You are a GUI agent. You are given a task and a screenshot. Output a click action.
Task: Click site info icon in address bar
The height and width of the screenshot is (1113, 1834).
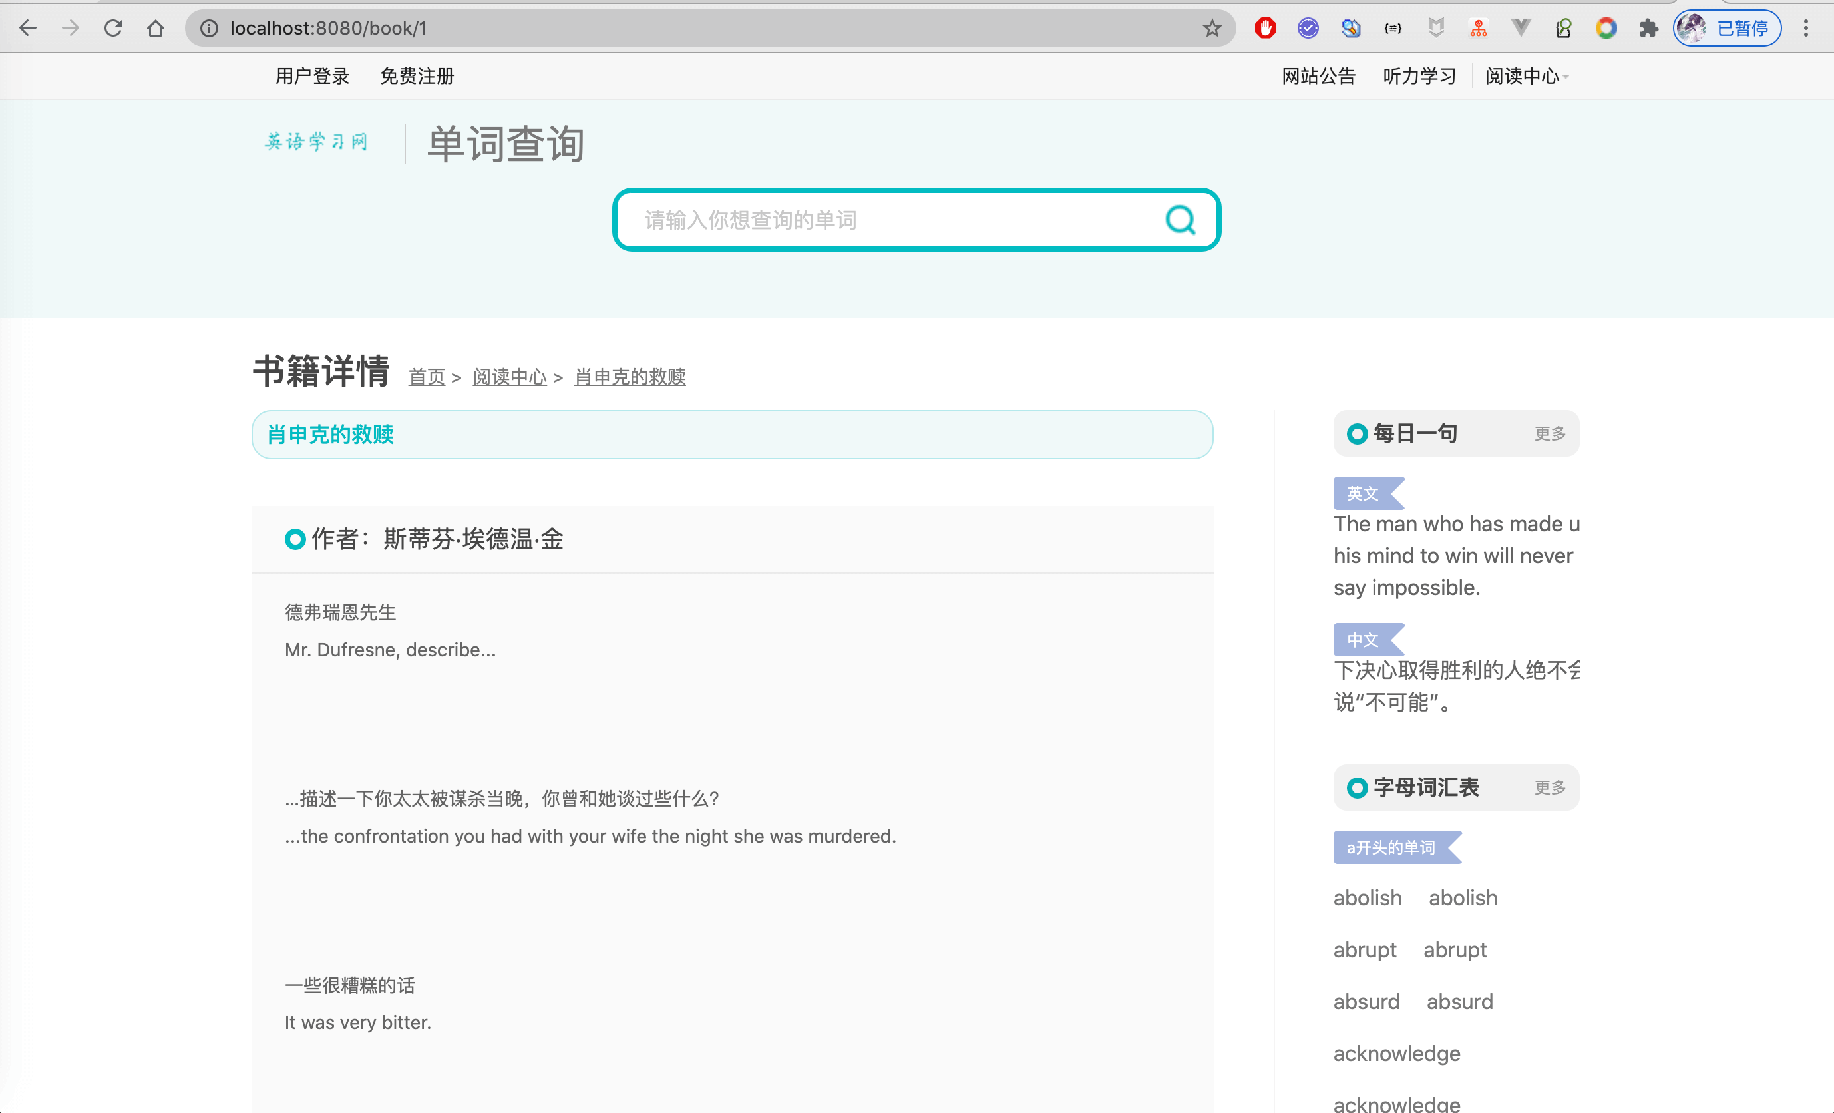click(209, 28)
